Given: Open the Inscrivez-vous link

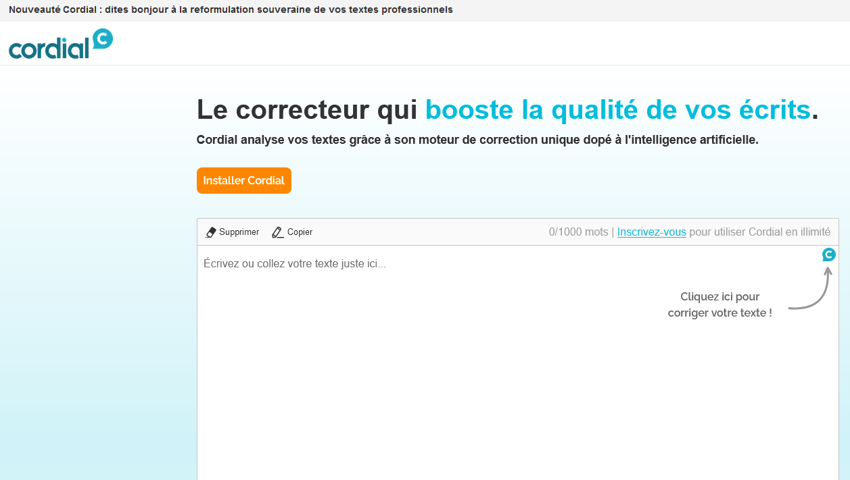Looking at the screenshot, I should pyautogui.click(x=652, y=232).
